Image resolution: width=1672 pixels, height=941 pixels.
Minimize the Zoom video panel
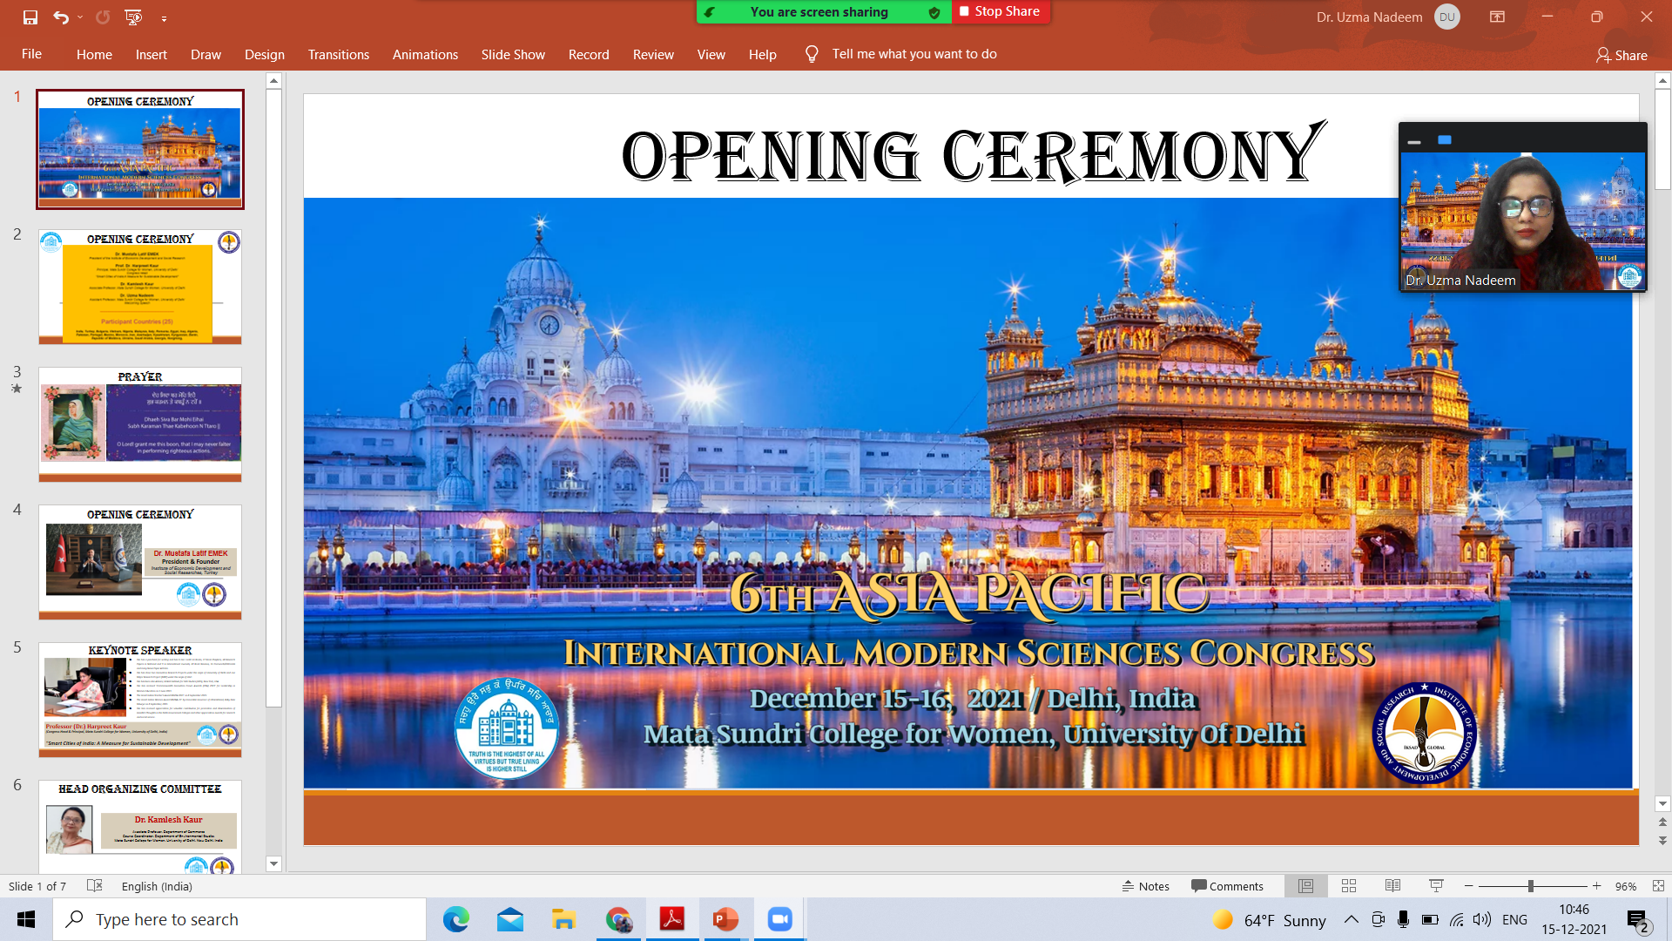coord(1414,140)
